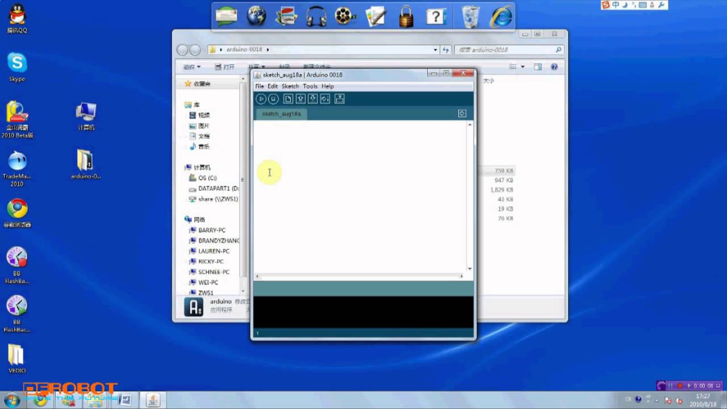Select BRANDYZHANG computer in network list
727x409 pixels.
pyautogui.click(x=215, y=240)
